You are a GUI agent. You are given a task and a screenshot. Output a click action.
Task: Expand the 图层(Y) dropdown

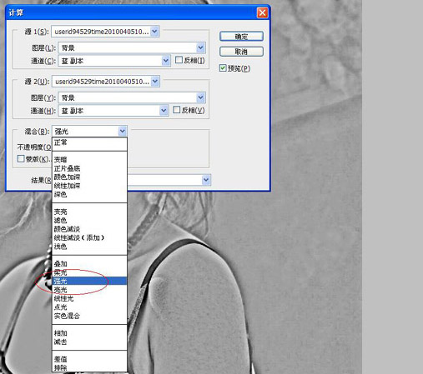[200, 97]
